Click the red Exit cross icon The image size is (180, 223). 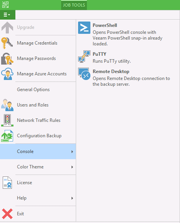7,214
